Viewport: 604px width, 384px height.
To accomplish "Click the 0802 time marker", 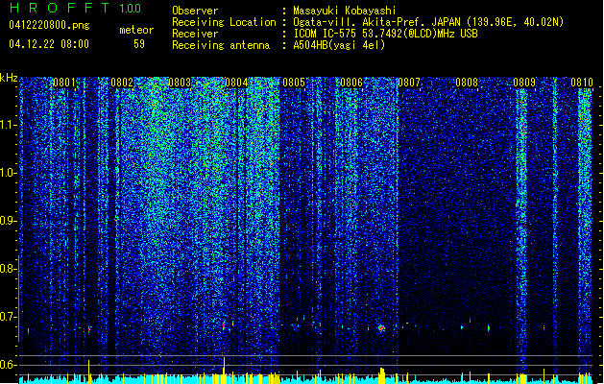I will (x=122, y=83).
